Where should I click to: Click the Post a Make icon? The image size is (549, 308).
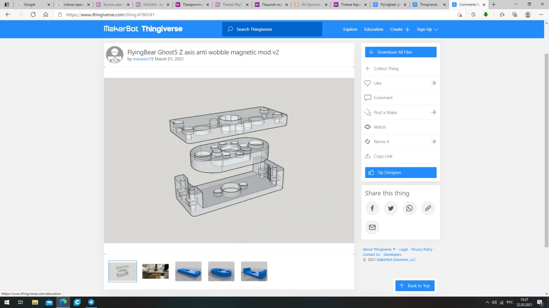pyautogui.click(x=368, y=113)
